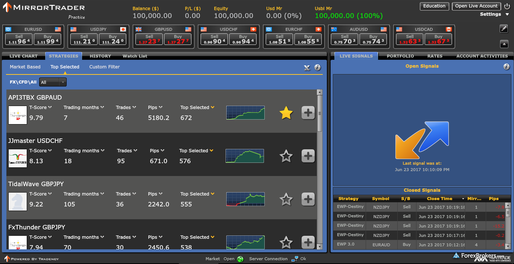Click GBPUSD Sell at 1.27237
The height and width of the screenshot is (264, 514).
(149, 39)
